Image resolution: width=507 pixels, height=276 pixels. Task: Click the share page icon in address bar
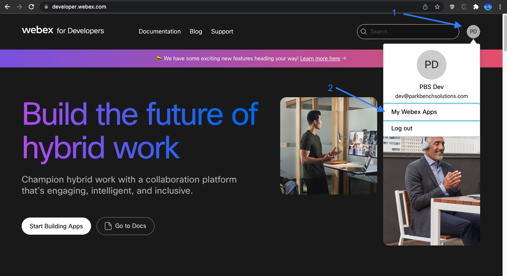425,7
